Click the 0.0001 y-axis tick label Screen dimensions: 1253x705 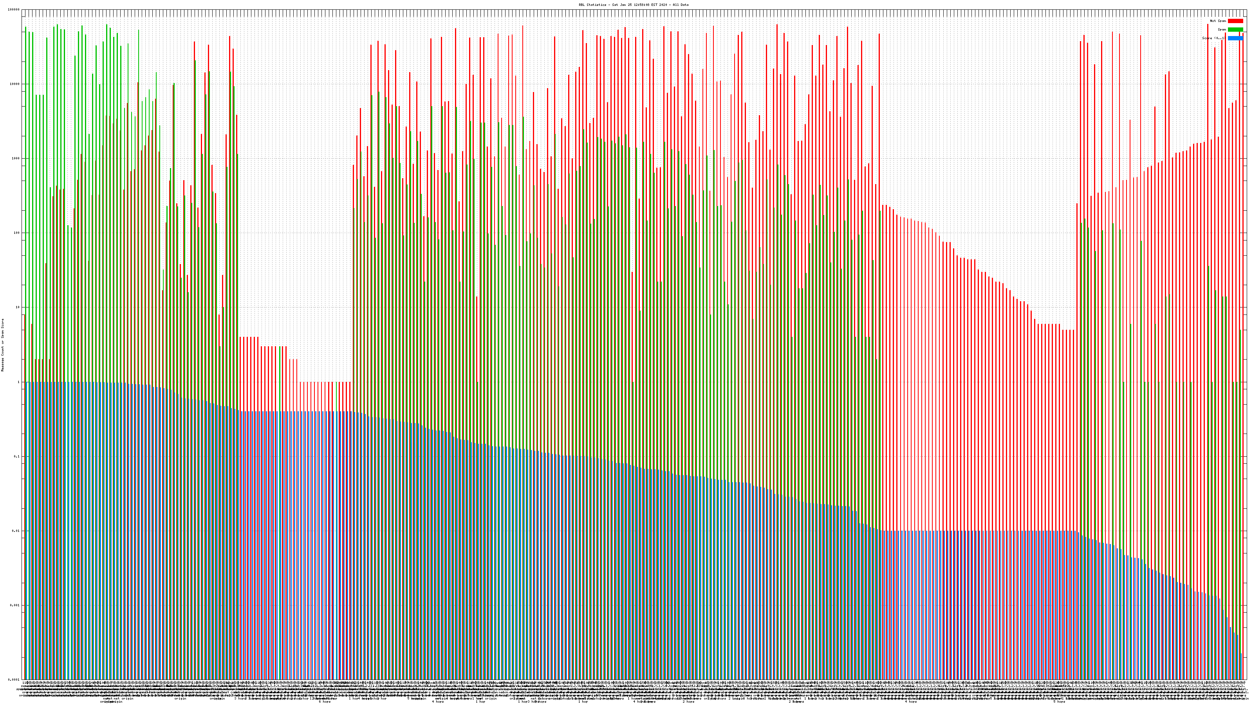coord(14,680)
